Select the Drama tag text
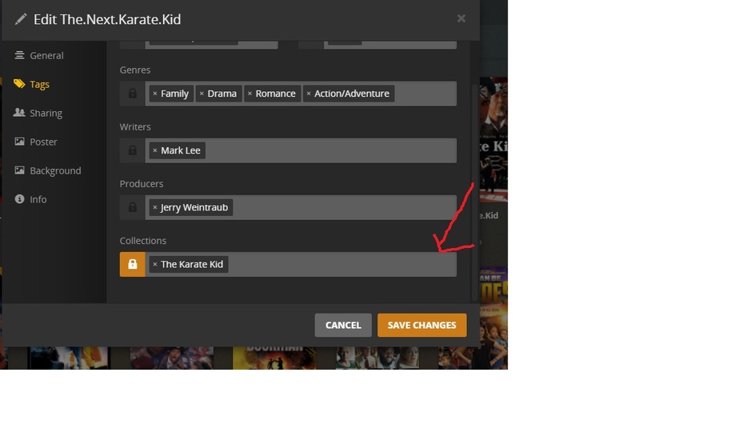The image size is (754, 424). [x=221, y=94]
